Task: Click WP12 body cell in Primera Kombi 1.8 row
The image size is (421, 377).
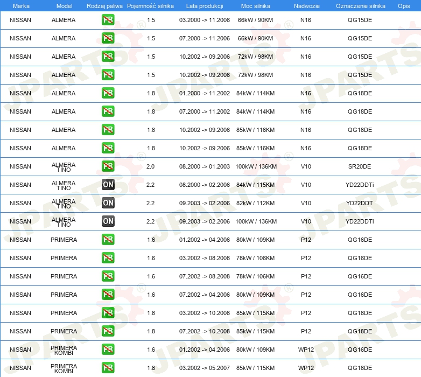Action: [306, 368]
